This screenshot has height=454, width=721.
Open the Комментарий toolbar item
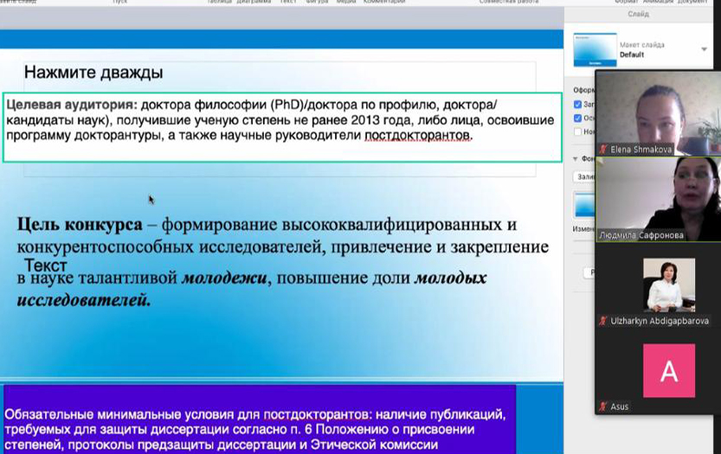point(383,3)
